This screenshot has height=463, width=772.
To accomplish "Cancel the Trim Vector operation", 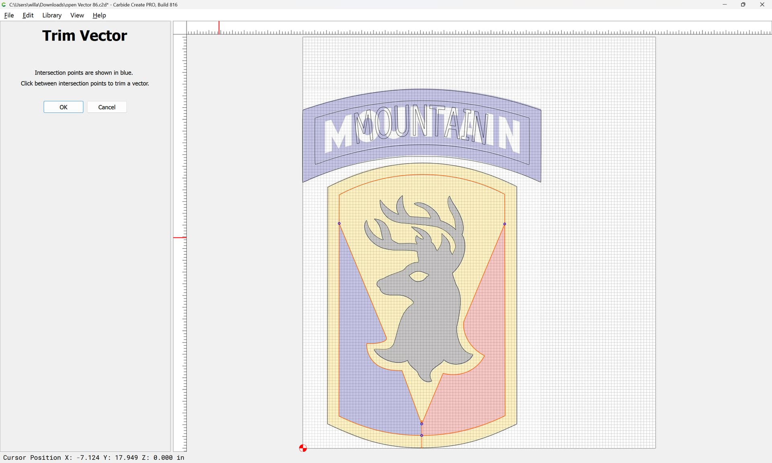I will pos(107,107).
